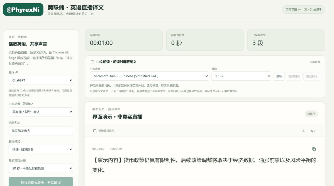
Task: Increase font size with A+ button
Action: coord(313,131)
